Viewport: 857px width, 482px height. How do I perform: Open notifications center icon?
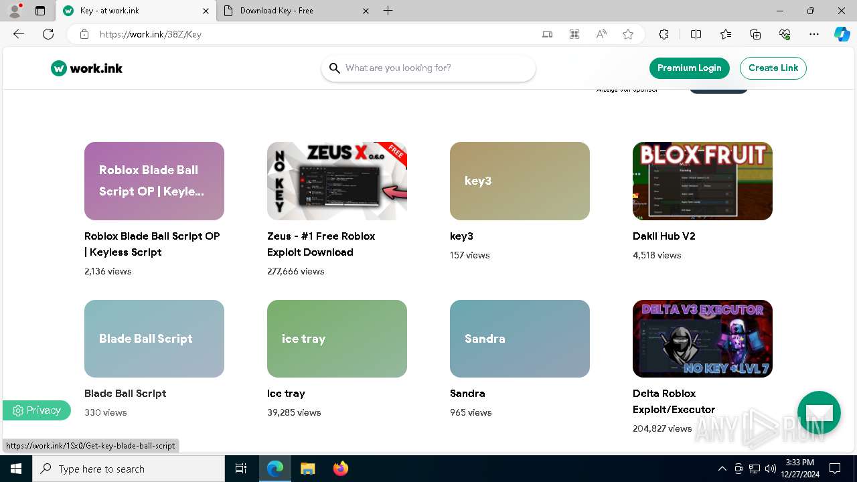pos(835,469)
